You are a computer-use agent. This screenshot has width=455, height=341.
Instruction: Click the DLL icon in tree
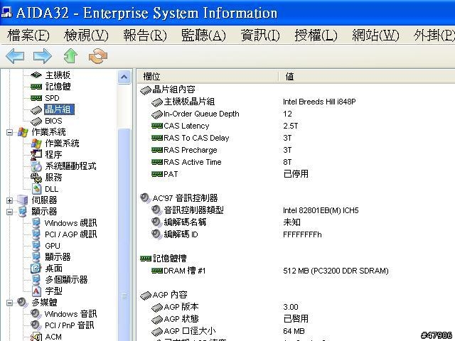pos(36,189)
